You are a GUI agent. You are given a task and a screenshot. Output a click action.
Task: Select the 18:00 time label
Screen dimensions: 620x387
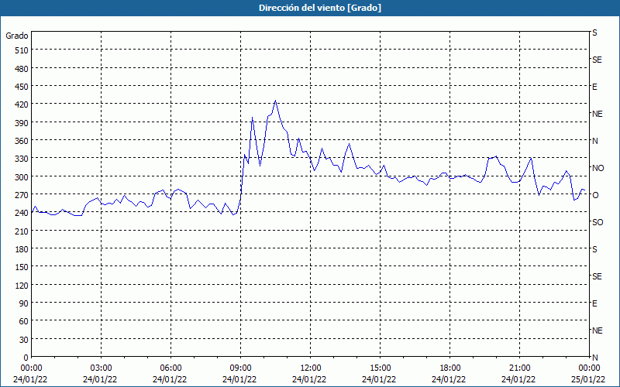pos(450,368)
